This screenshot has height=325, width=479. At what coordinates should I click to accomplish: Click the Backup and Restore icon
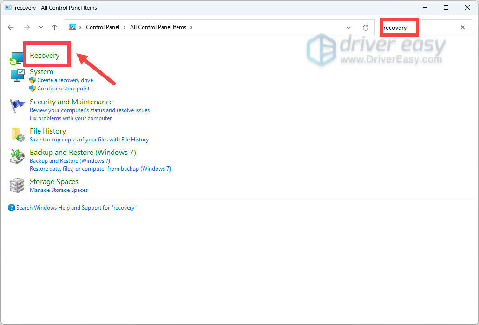tap(17, 156)
